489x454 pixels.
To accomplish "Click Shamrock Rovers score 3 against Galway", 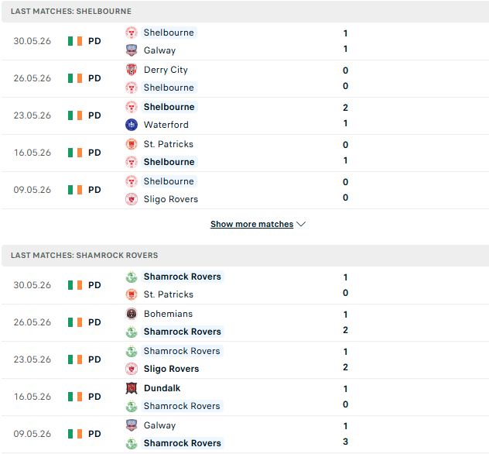I will pyautogui.click(x=345, y=442).
